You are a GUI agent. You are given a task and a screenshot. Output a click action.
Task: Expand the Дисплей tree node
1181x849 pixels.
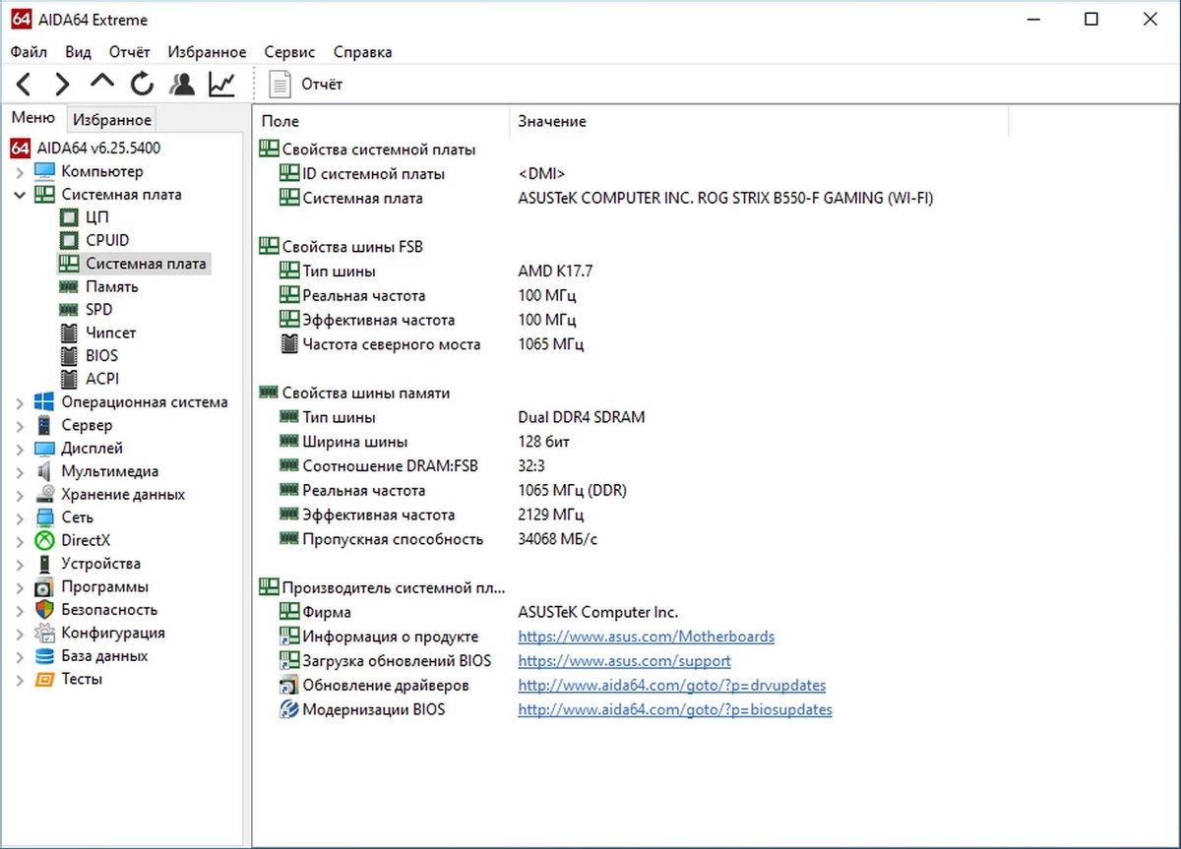(x=20, y=449)
